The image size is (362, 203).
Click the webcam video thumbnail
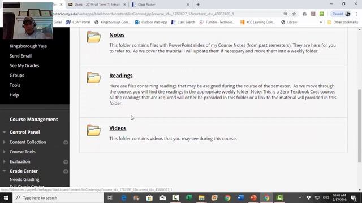pyautogui.click(x=28, y=21)
